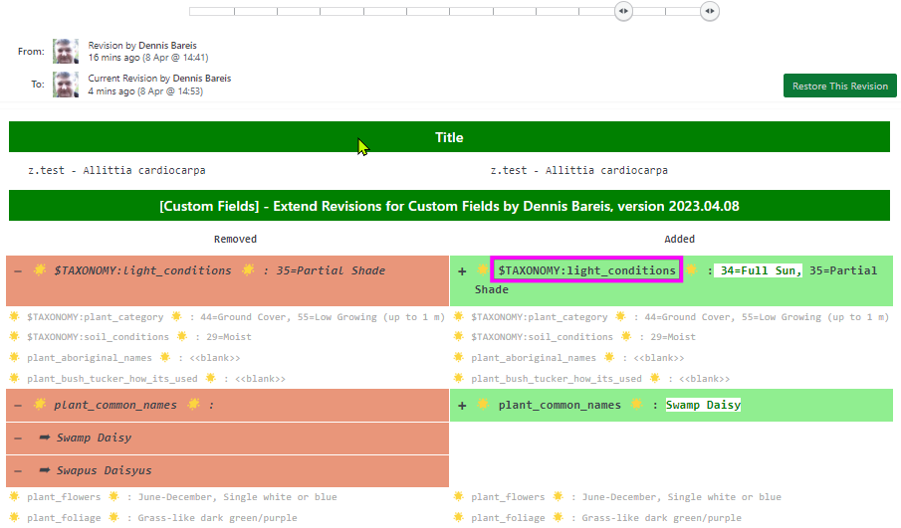Screen dimensions: 901x528
Task: Click "Grass-like dark green/purple" in the Added column
Action: click(x=661, y=518)
